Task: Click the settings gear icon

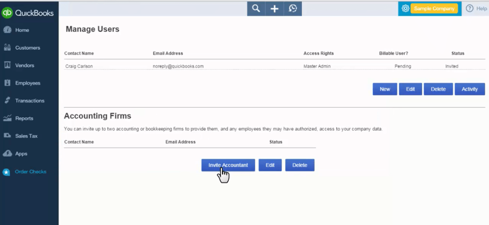Action: coord(405,9)
